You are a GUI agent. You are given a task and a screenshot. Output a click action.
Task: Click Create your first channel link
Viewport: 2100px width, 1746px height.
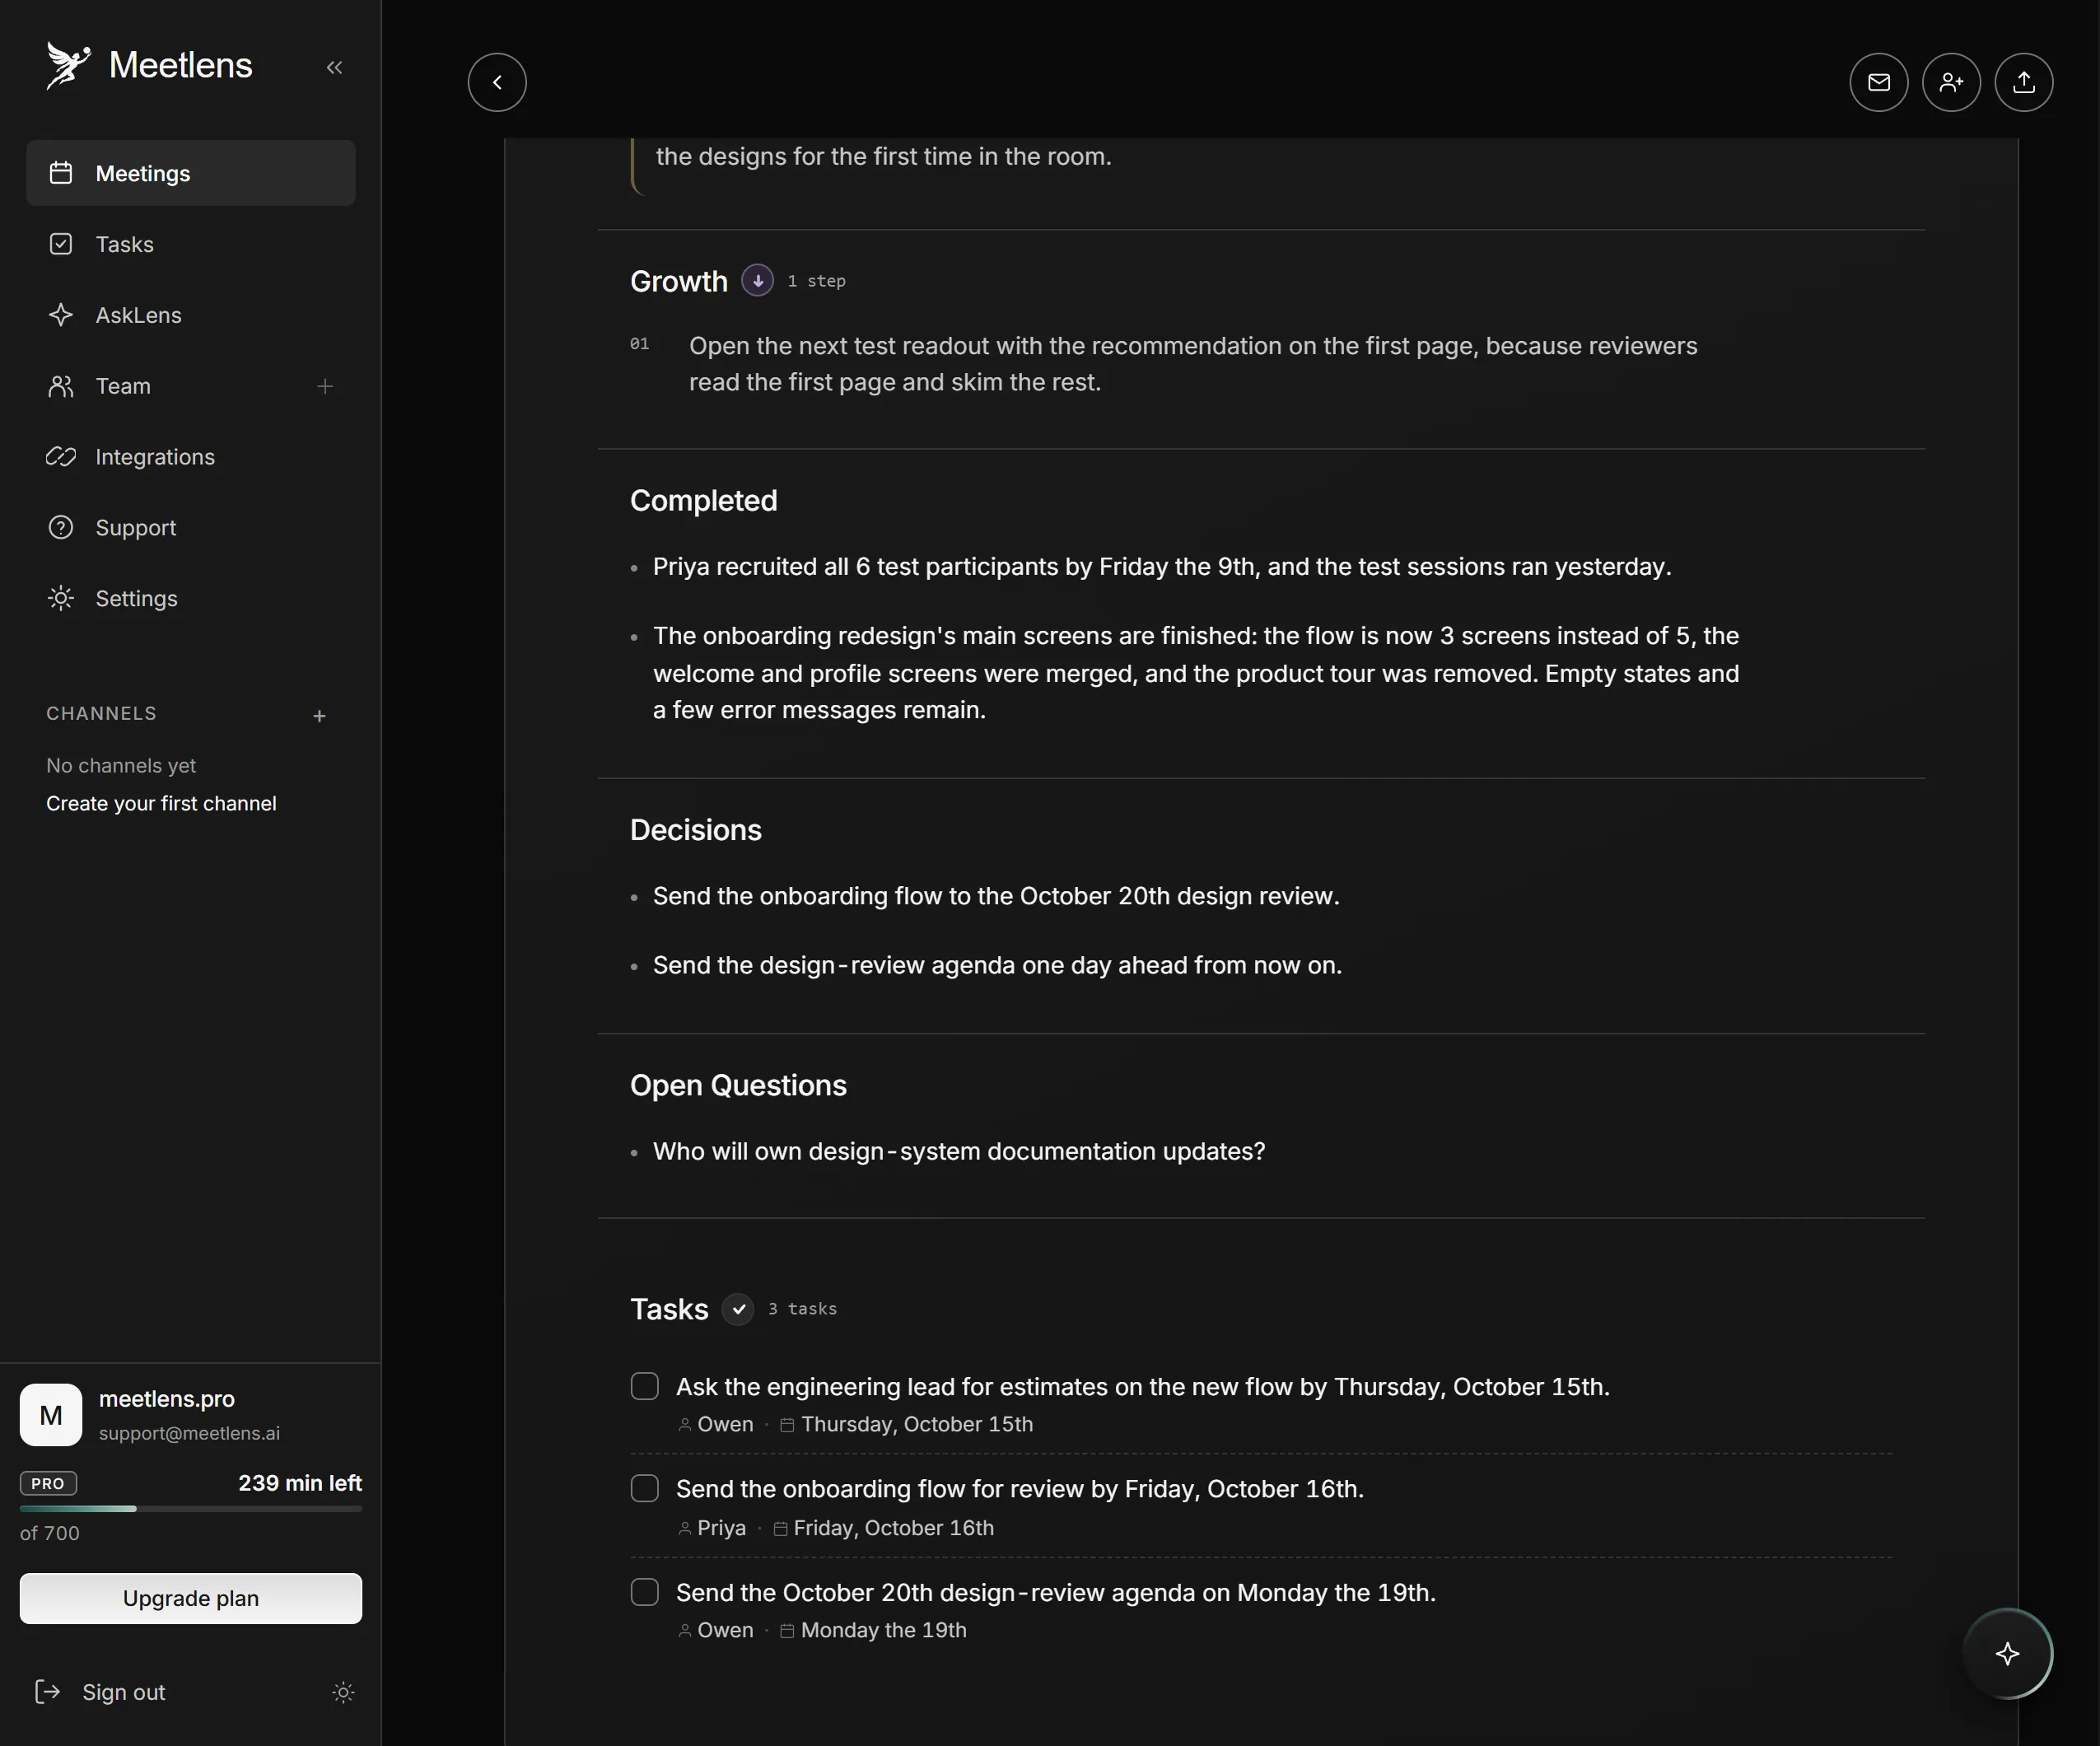point(161,803)
